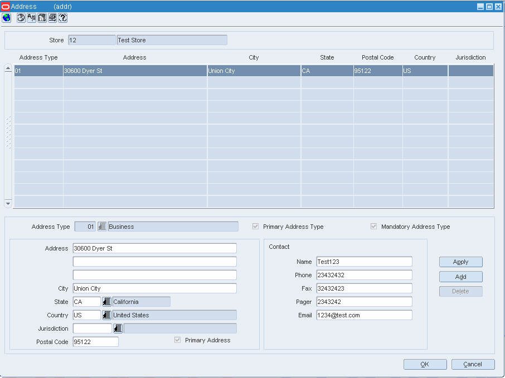Click the third Address line field

154,275
